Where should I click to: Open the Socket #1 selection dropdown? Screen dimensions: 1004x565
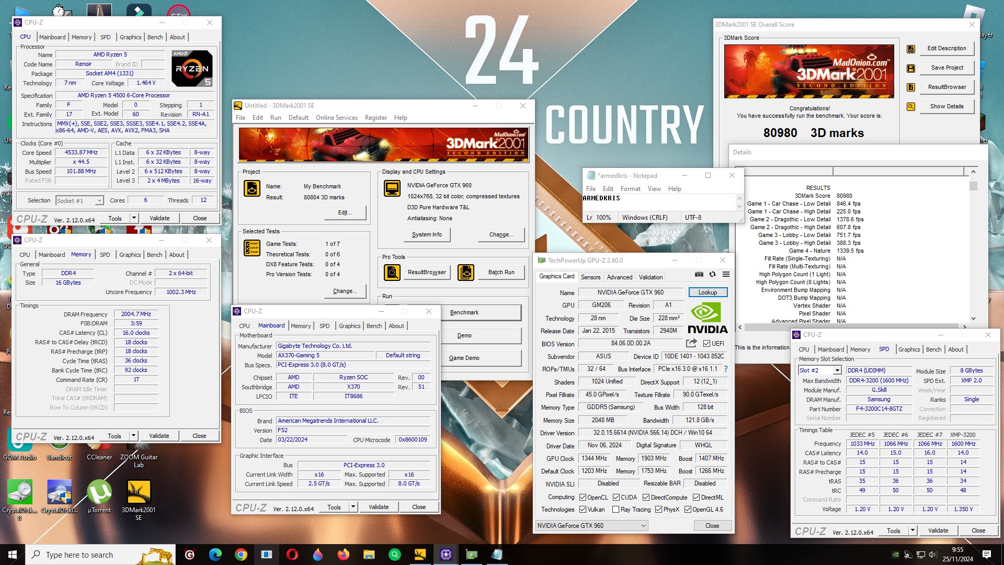coord(79,201)
